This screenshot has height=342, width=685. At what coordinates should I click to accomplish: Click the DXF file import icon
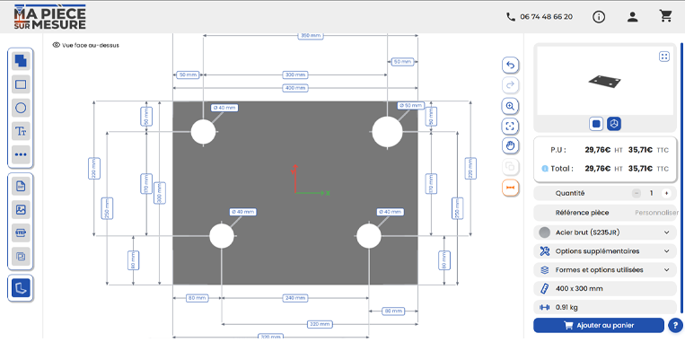tap(21, 186)
